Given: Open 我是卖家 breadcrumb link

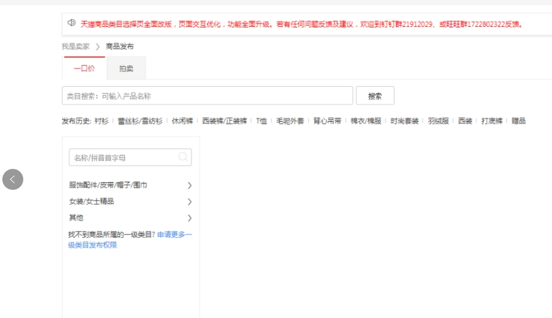Looking at the screenshot, I should coord(76,47).
